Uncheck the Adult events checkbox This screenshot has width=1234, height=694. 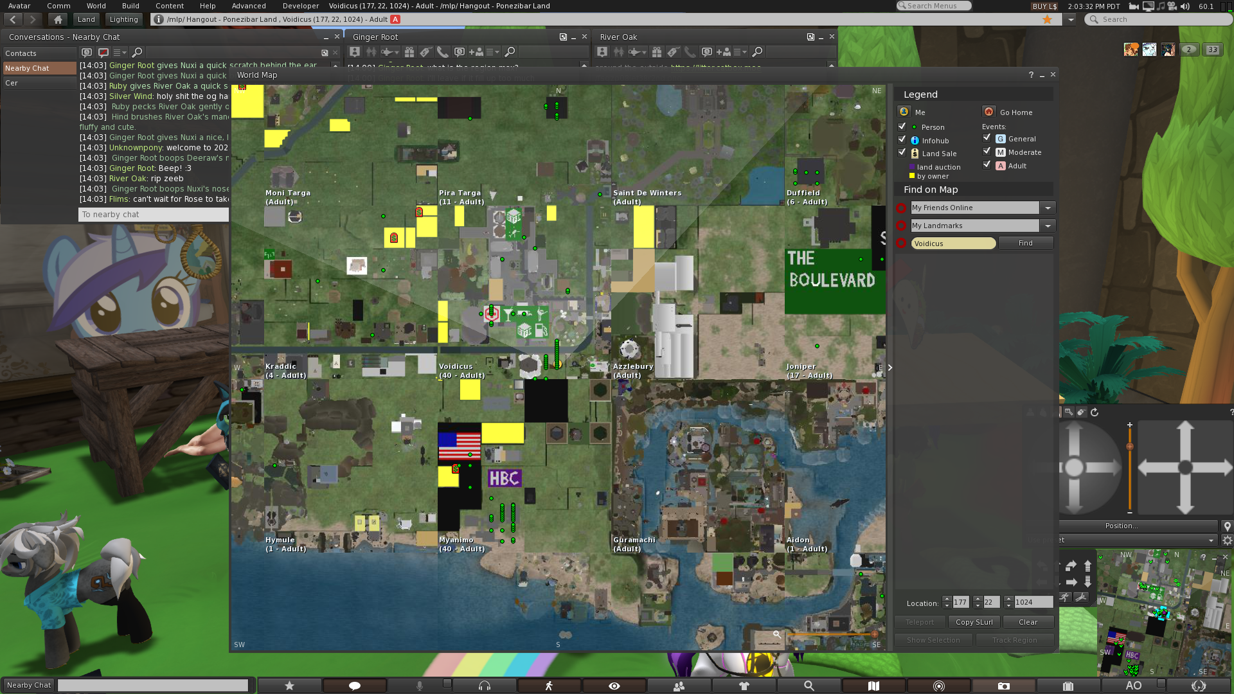coord(987,165)
